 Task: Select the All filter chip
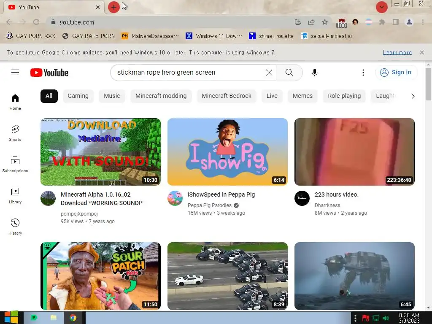[49, 96]
